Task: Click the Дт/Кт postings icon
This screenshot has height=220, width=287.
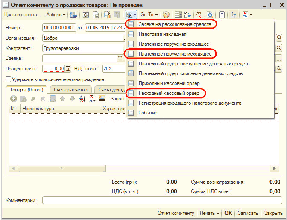Action: pyautogui.click(x=199, y=15)
